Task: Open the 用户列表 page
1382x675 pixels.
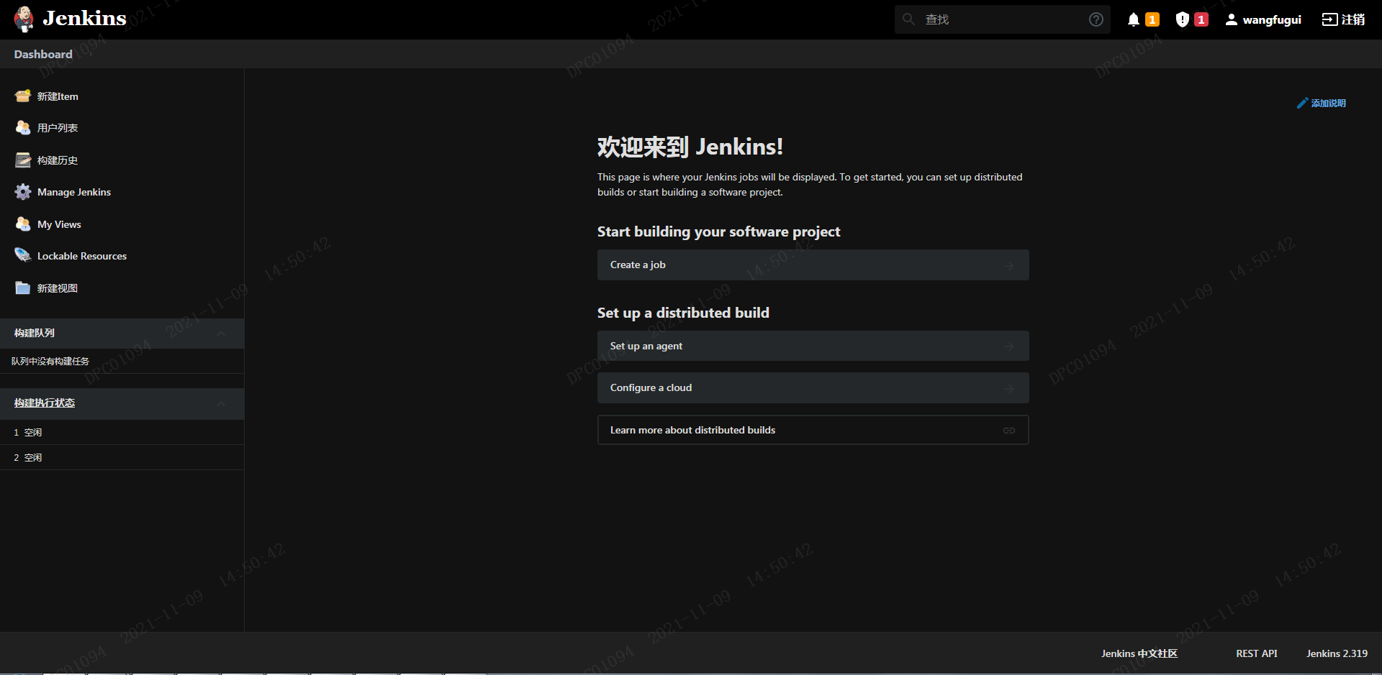Action: (58, 128)
